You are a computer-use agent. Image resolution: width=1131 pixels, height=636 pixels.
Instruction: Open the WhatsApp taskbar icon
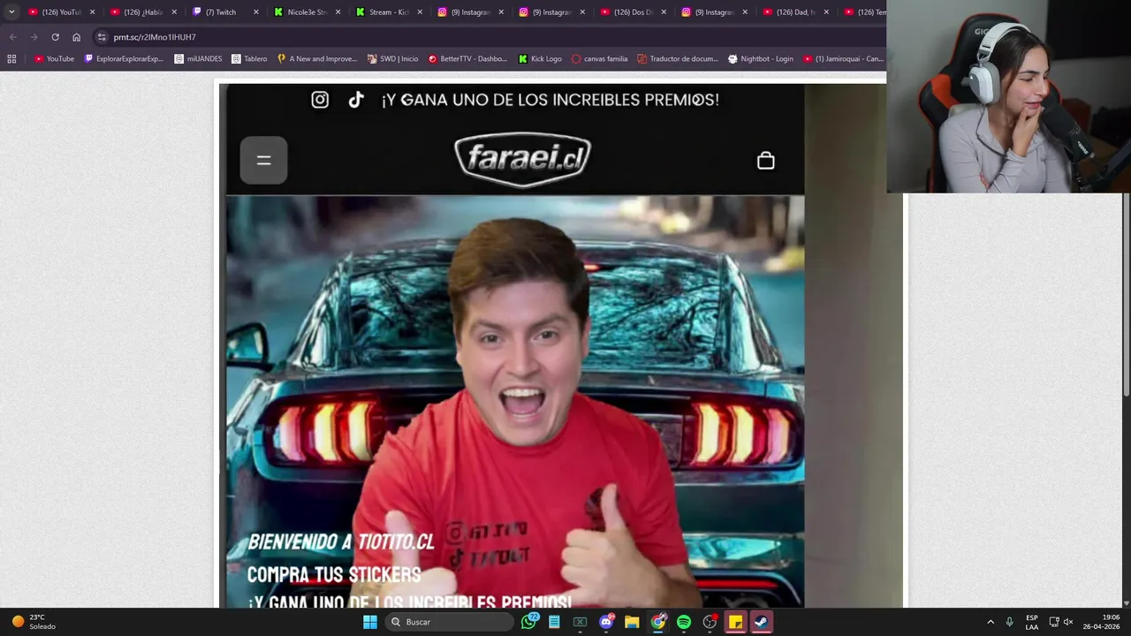pyautogui.click(x=528, y=622)
